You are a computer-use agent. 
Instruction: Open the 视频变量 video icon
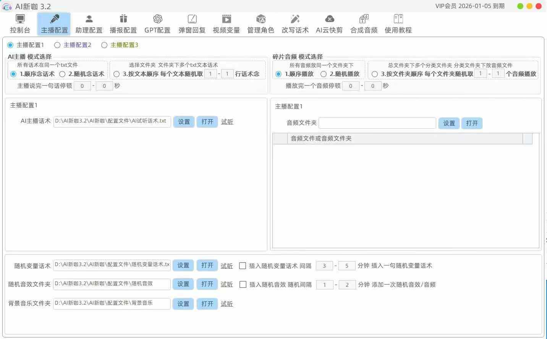[x=226, y=19]
